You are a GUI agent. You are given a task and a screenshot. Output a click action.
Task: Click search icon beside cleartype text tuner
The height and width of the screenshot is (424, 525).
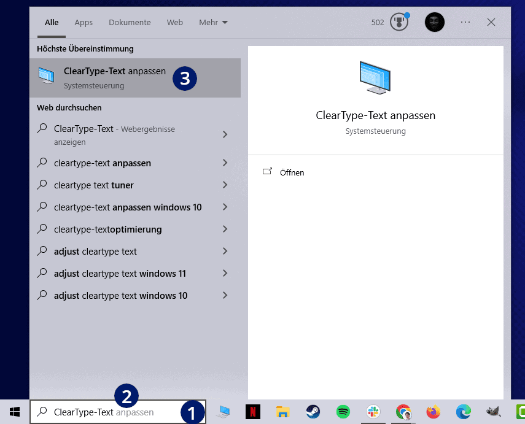(x=42, y=185)
